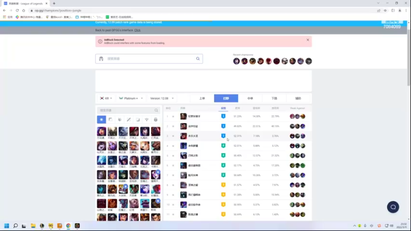Select the top lane position filter icon
Viewport: 411px width, 231px height.
tap(110, 120)
